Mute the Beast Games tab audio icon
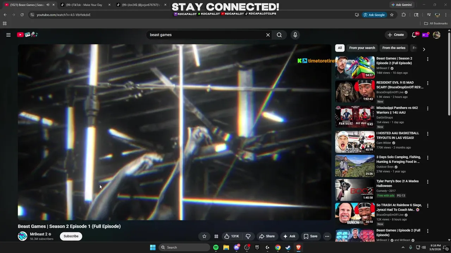This screenshot has width=451, height=253. point(48,5)
